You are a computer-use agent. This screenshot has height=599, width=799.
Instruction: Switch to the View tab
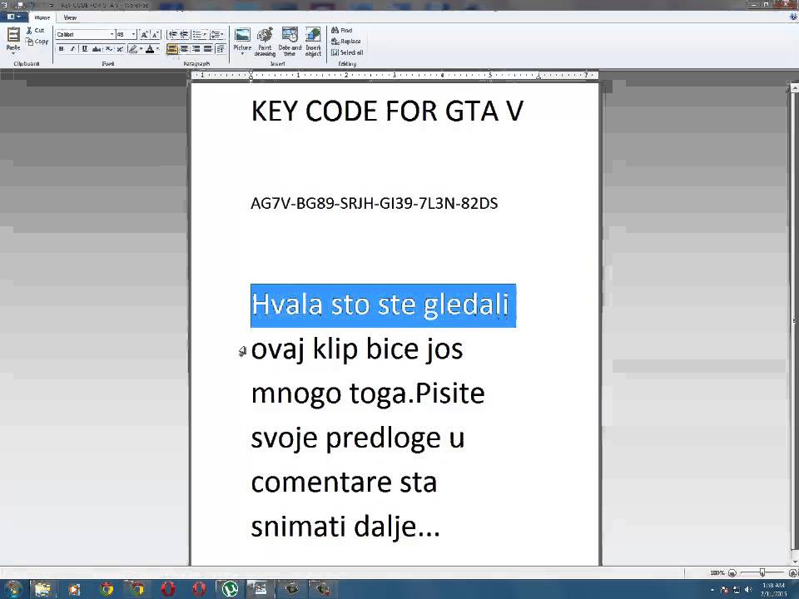coord(70,17)
